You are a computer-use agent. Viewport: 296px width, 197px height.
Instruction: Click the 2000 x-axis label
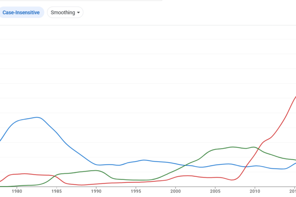[175, 191]
